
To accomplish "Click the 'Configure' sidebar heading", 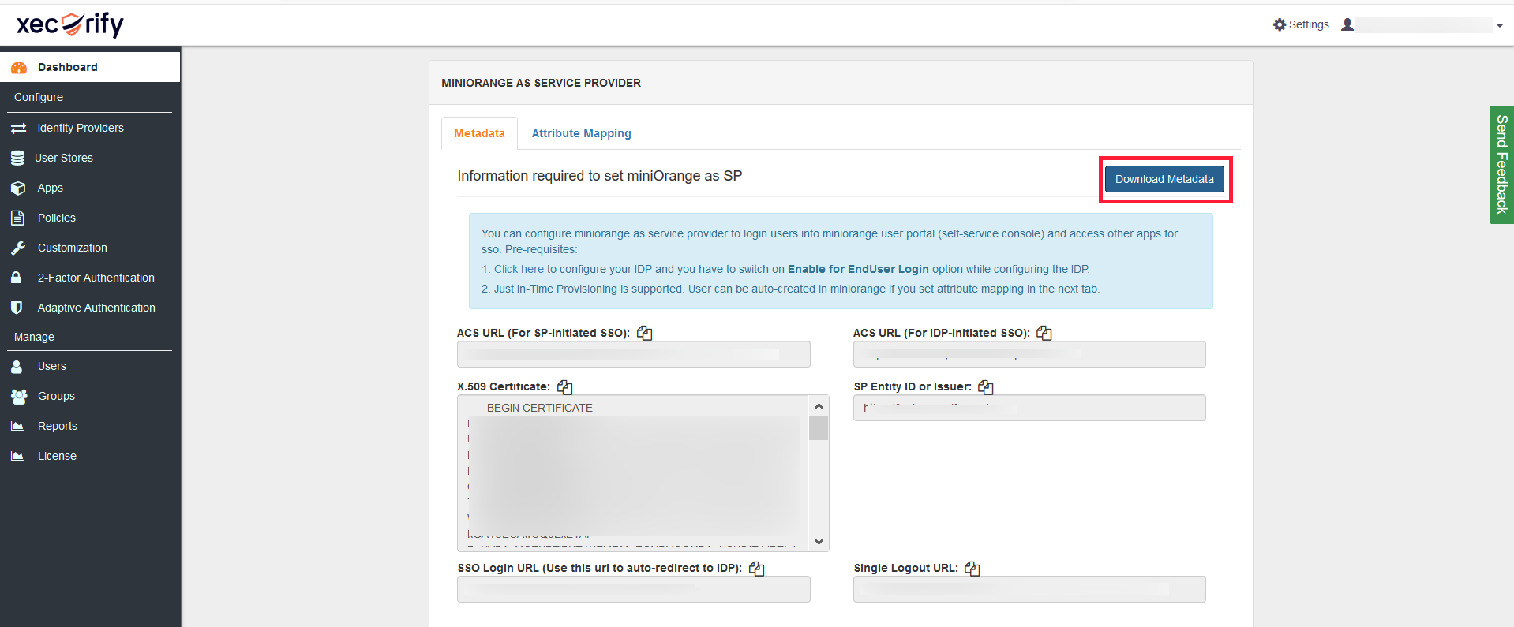I will (39, 97).
